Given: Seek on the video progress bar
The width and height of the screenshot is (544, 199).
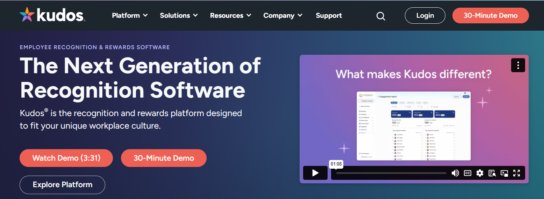Looking at the screenshot, I should click(391, 173).
